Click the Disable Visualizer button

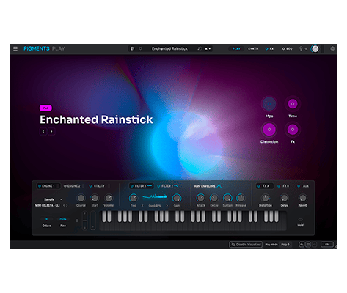tap(246, 245)
